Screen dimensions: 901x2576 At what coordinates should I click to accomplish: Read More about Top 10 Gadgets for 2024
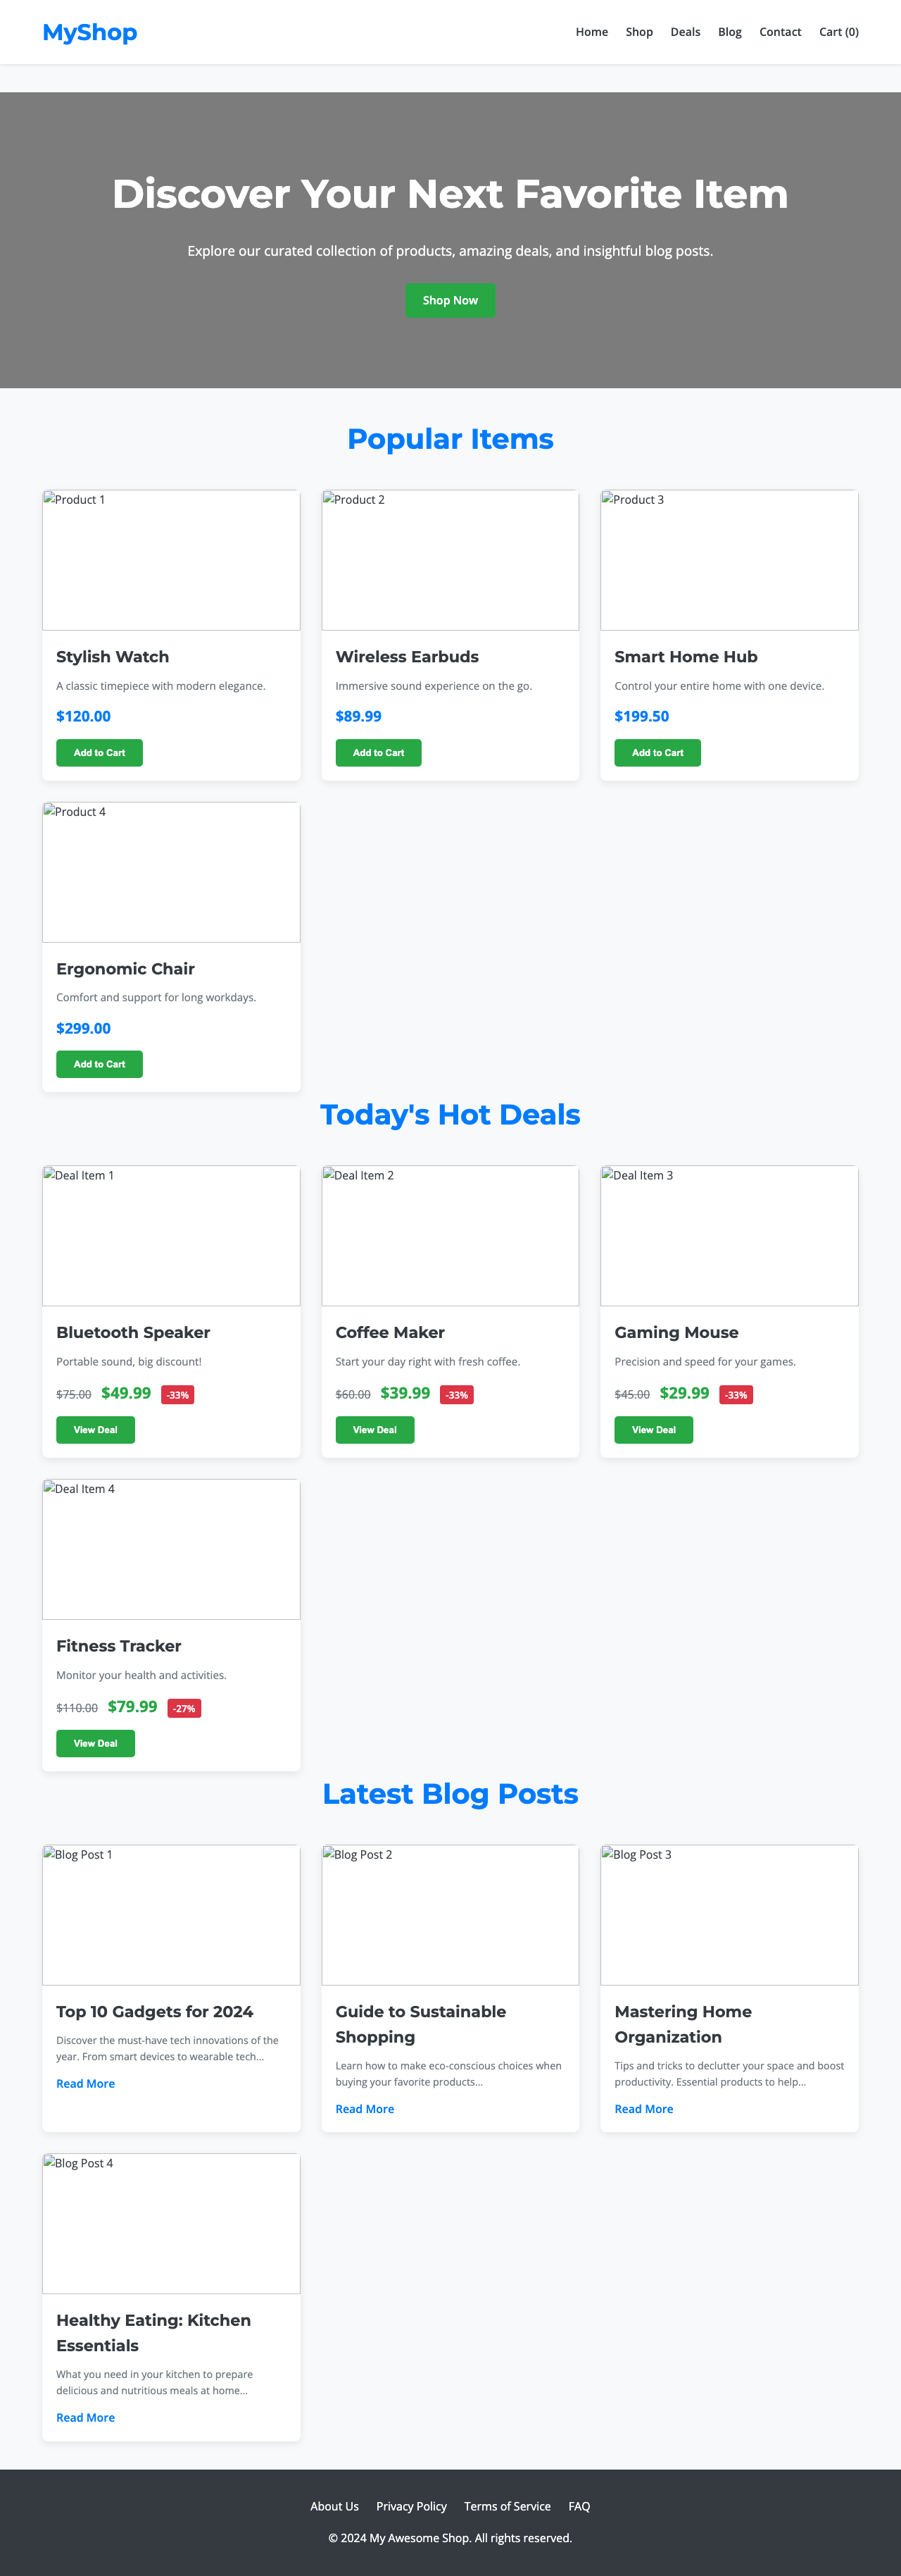pyautogui.click(x=85, y=2083)
